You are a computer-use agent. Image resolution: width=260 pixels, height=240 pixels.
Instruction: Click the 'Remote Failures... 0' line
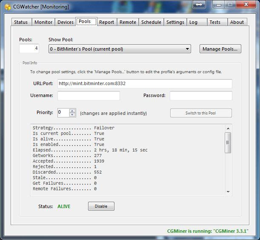coord(65,189)
